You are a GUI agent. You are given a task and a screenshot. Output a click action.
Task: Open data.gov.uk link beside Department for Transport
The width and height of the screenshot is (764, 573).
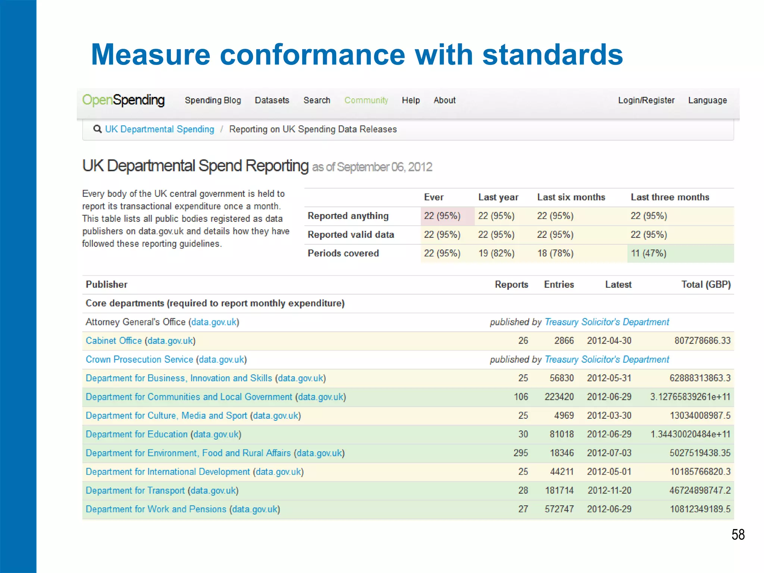213,490
